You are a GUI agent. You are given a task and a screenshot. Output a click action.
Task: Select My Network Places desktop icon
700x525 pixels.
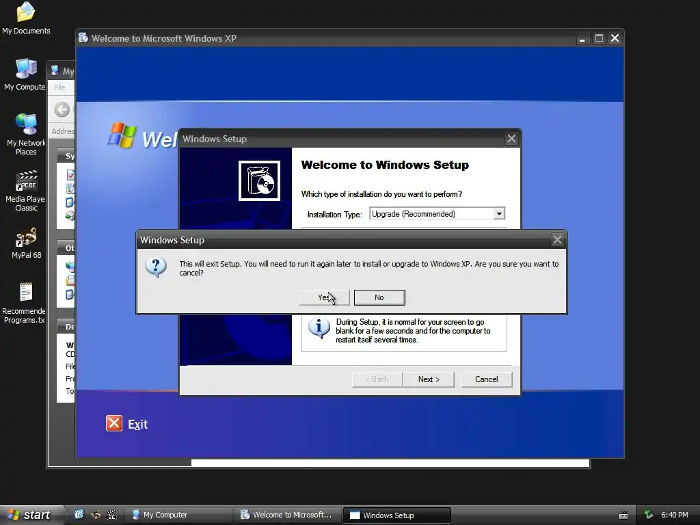(x=26, y=134)
